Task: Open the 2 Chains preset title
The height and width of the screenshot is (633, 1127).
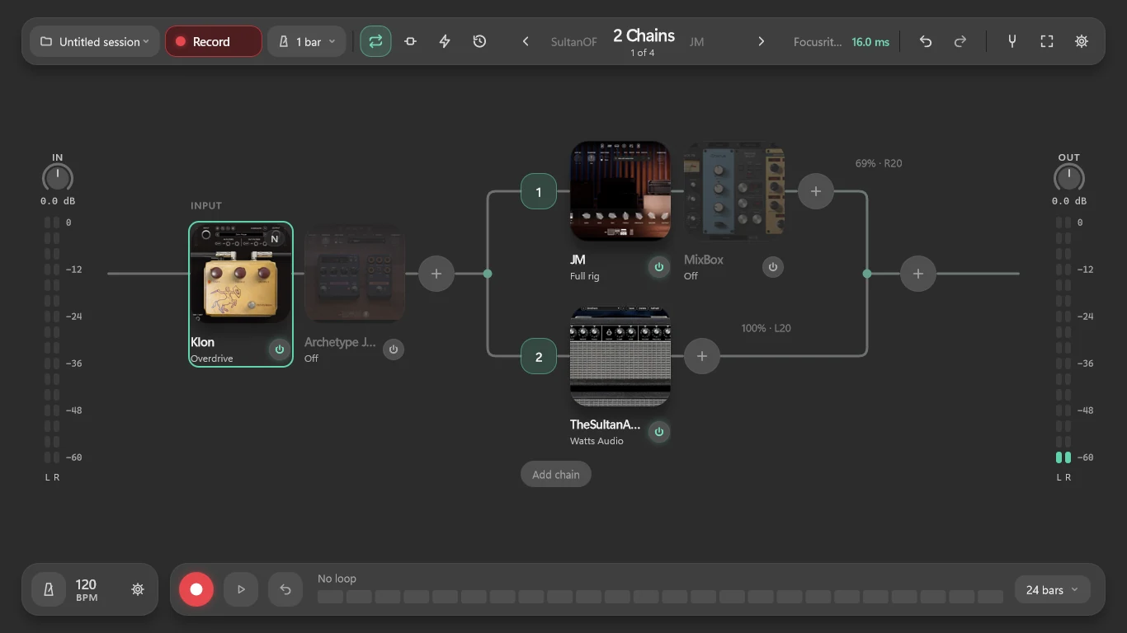Action: tap(644, 35)
